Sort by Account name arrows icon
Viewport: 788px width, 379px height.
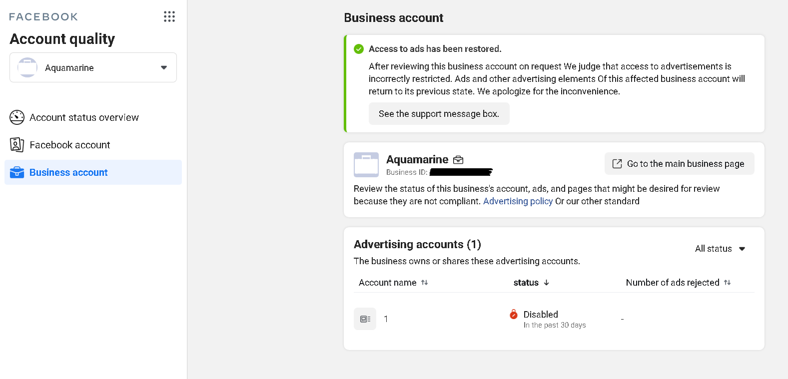pyautogui.click(x=425, y=283)
